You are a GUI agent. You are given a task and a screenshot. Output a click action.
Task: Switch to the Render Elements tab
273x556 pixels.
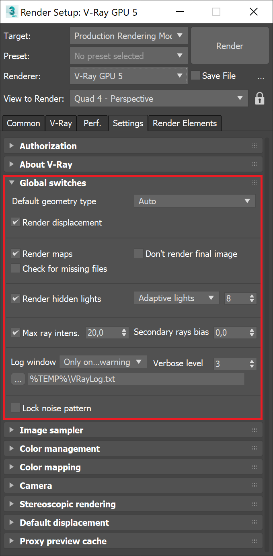pyautogui.click(x=185, y=123)
